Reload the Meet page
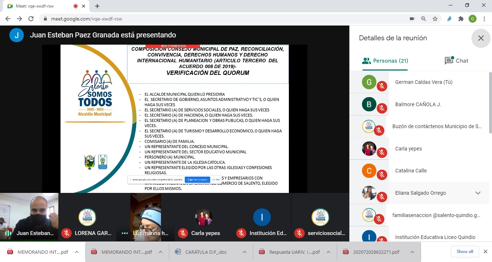The width and height of the screenshot is (492, 262). pos(31,19)
